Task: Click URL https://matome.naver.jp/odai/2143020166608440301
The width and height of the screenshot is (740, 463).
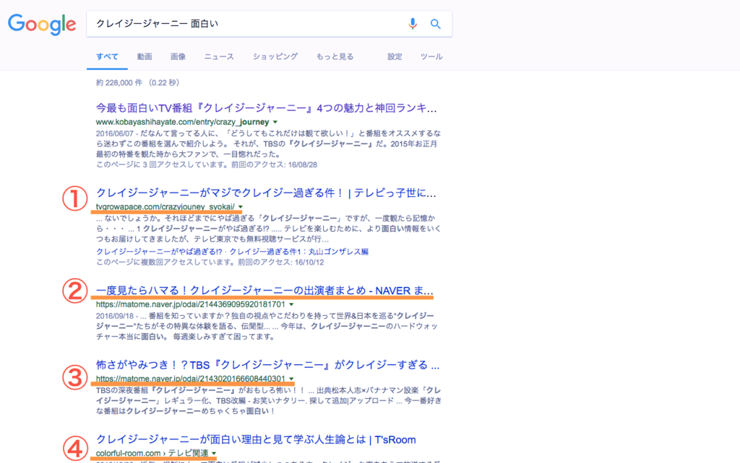Action: [x=191, y=379]
